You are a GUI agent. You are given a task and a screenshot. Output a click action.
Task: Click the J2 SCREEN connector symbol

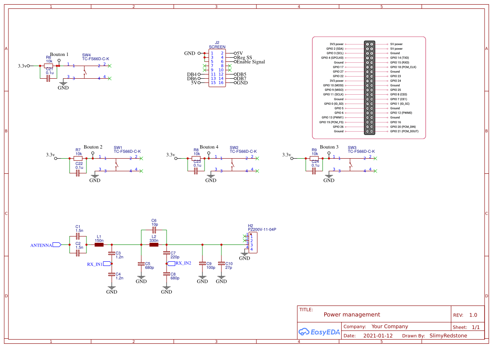[217, 67]
